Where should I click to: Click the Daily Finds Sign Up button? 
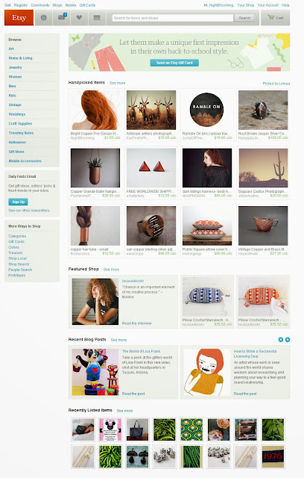pos(18,202)
